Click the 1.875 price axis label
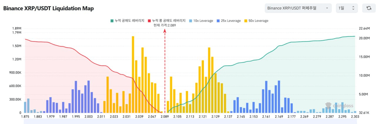Image resolution: width=376 pixels, height=124 pixels. [x=25, y=117]
